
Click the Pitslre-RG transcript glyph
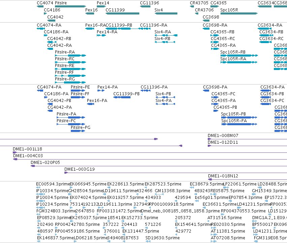tap(70, 82)
